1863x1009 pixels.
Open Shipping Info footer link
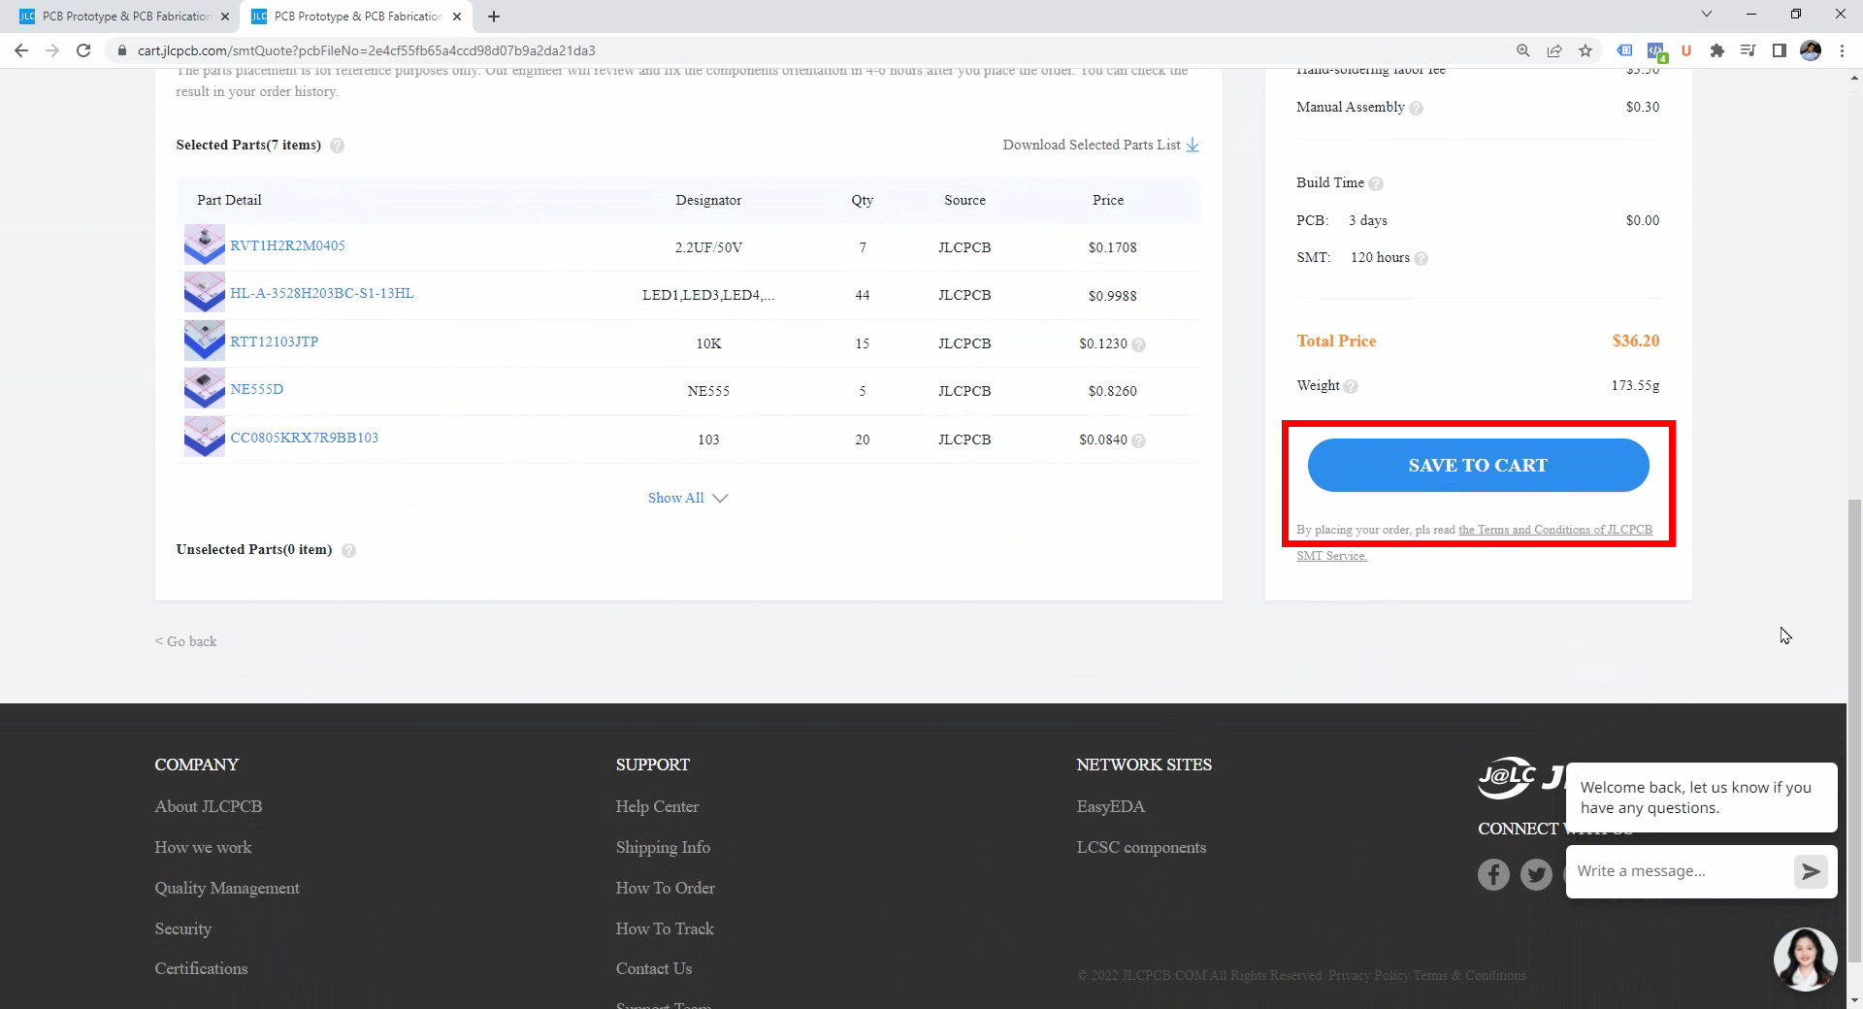pyautogui.click(x=663, y=847)
